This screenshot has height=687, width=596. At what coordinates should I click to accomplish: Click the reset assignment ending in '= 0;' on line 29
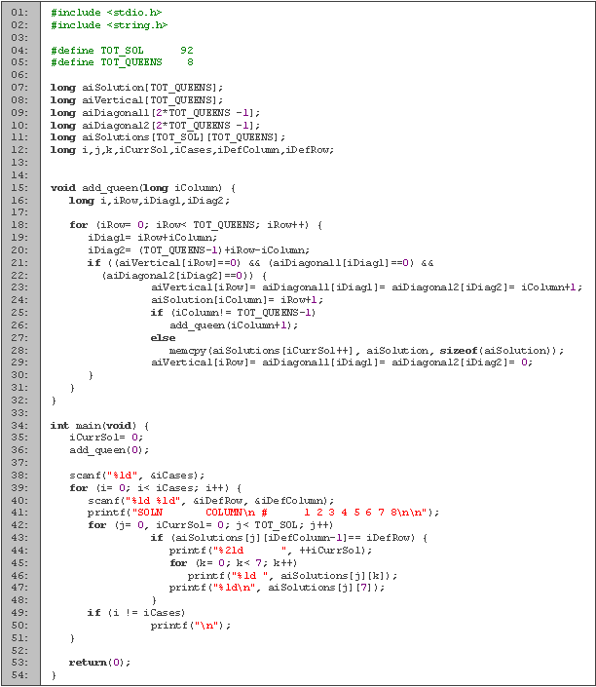pyautogui.click(x=342, y=363)
